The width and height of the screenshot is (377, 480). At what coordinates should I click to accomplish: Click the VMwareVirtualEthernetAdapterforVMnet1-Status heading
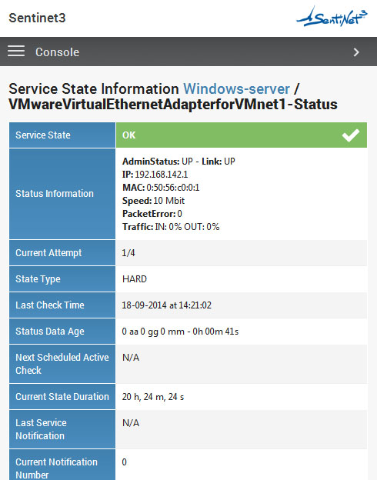tap(173, 105)
